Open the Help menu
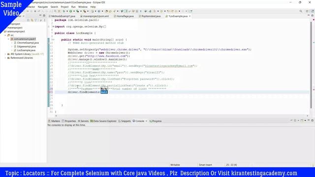Image resolution: width=315 pixels, height=177 pixels. coord(93,7)
